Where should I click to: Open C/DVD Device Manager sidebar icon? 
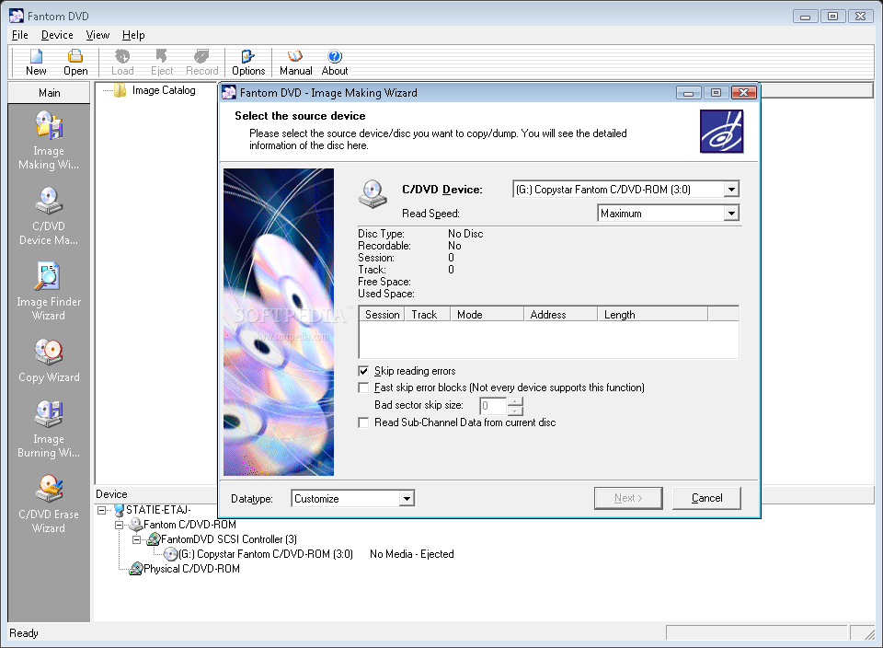pos(49,201)
